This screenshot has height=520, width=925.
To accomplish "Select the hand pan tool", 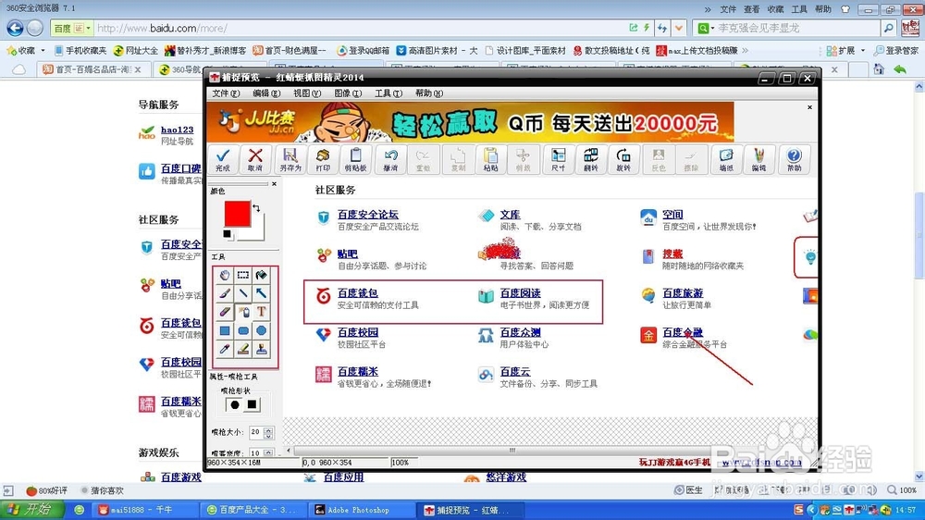I will [x=225, y=275].
